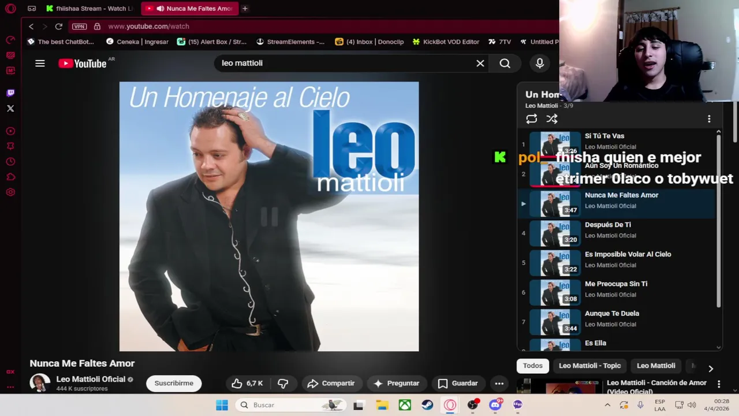Open Windows Start menu
Viewport: 739px width, 416px height.
coord(222,405)
